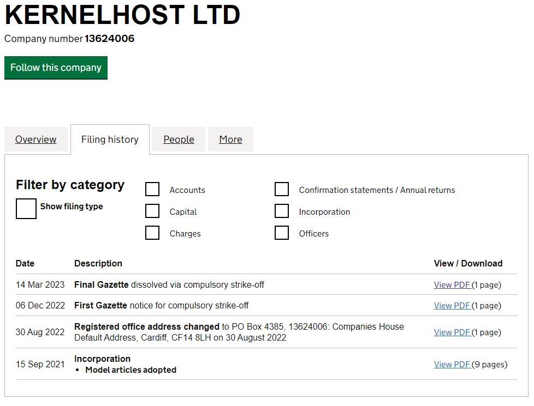The height and width of the screenshot is (406, 534).
Task: Toggle the Officers filter checkbox
Action: 282,233
